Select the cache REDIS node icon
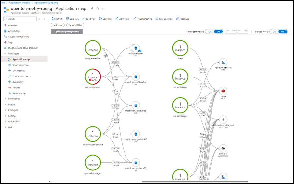Image resolution: width=294 pixels, height=184 pixels. (x=223, y=91)
